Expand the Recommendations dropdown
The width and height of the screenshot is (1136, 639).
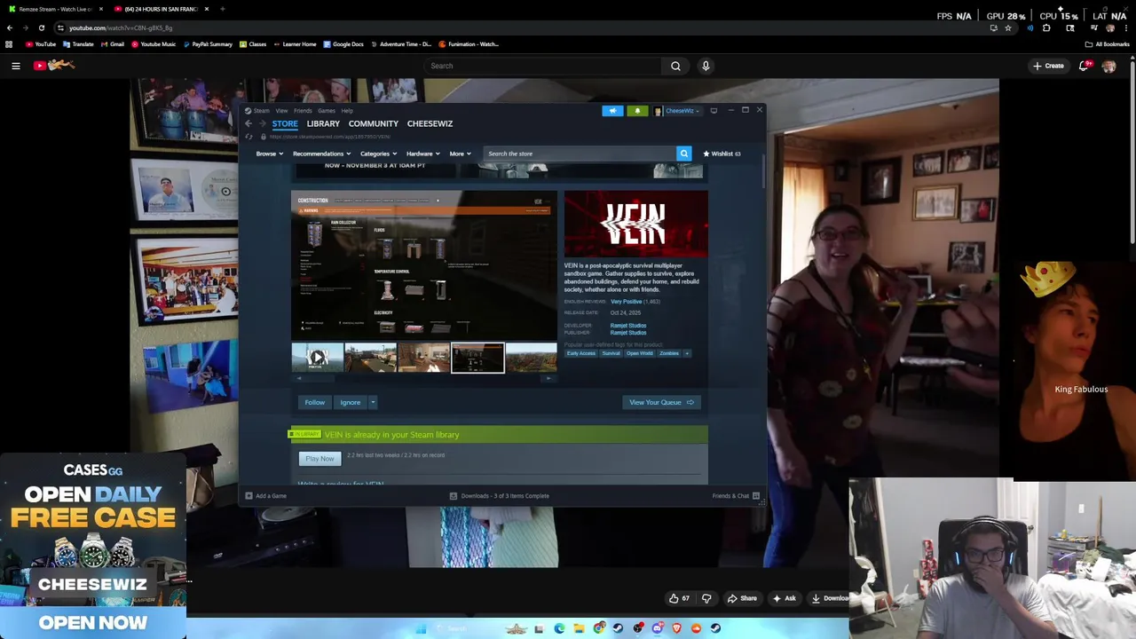(x=321, y=154)
